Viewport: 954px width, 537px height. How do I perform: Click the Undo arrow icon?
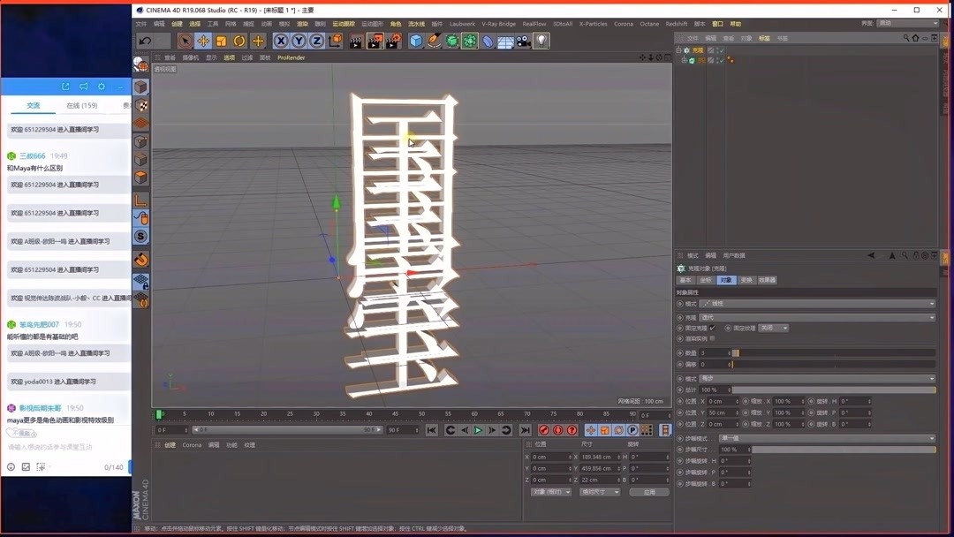[145, 40]
